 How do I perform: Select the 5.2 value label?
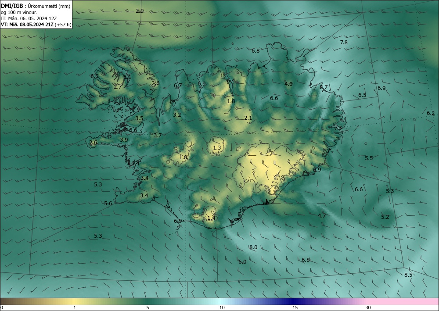pos(385,217)
